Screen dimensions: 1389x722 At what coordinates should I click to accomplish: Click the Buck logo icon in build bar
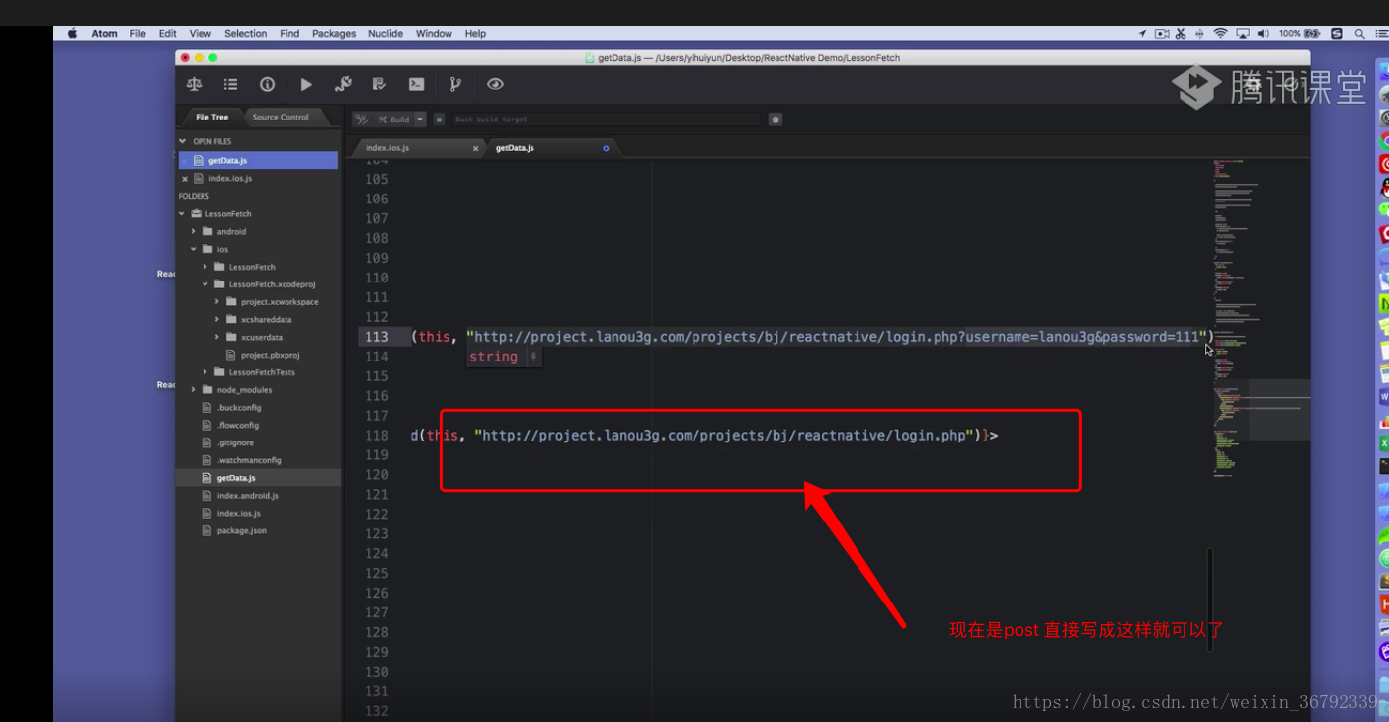click(362, 120)
